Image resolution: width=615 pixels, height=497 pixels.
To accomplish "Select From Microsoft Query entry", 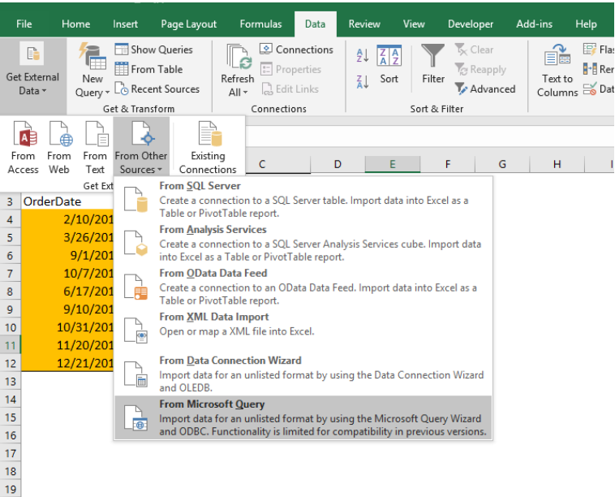I will (x=303, y=417).
